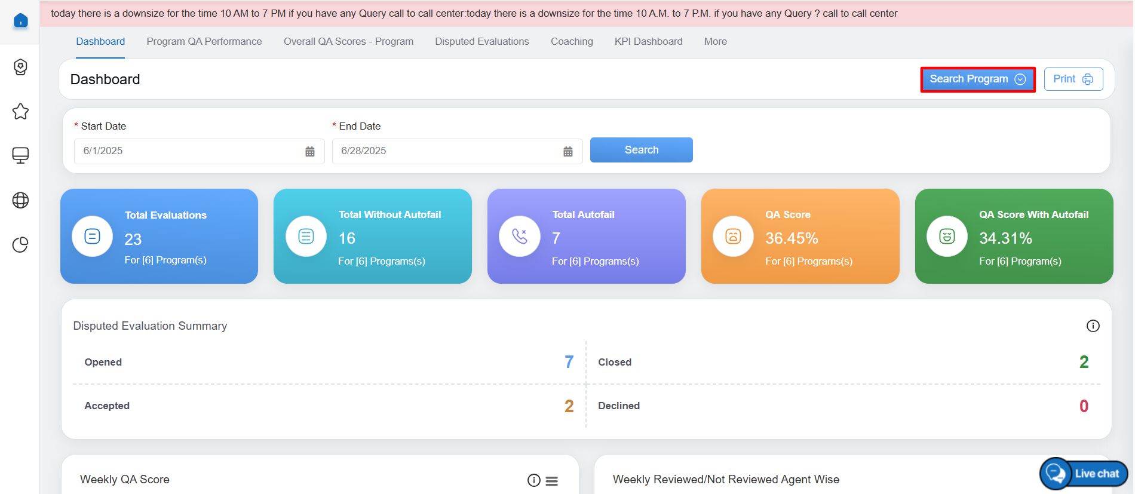The image size is (1135, 494).
Task: Click the star icon in left sidebar
Action: tap(20, 112)
